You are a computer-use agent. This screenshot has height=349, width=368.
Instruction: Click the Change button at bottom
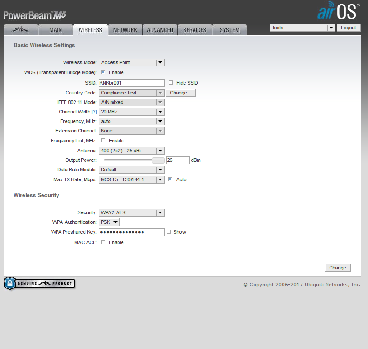click(x=338, y=268)
